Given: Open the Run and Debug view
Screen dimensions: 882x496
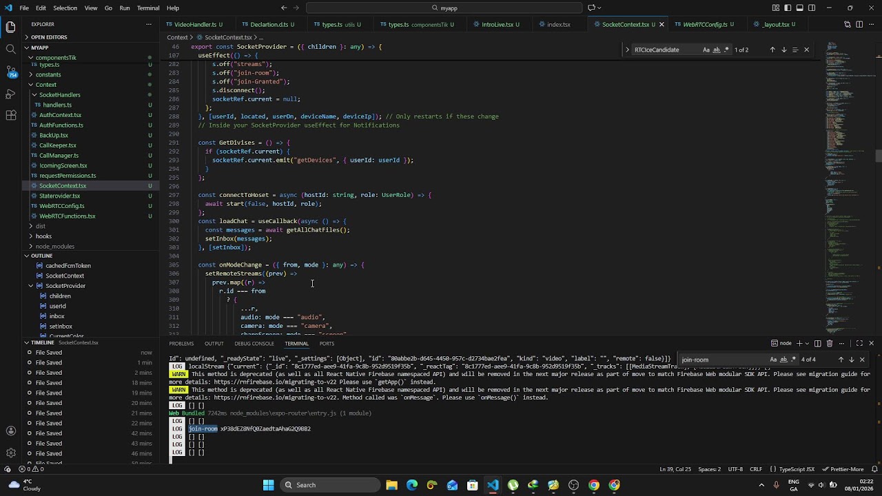Looking at the screenshot, I should click(x=10, y=93).
